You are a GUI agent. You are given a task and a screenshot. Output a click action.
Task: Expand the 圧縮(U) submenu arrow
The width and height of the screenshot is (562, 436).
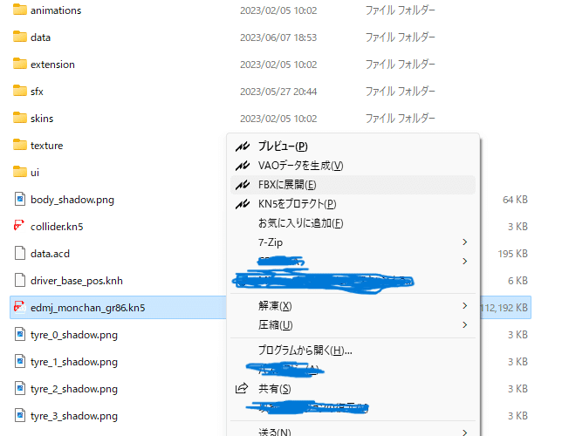point(464,325)
